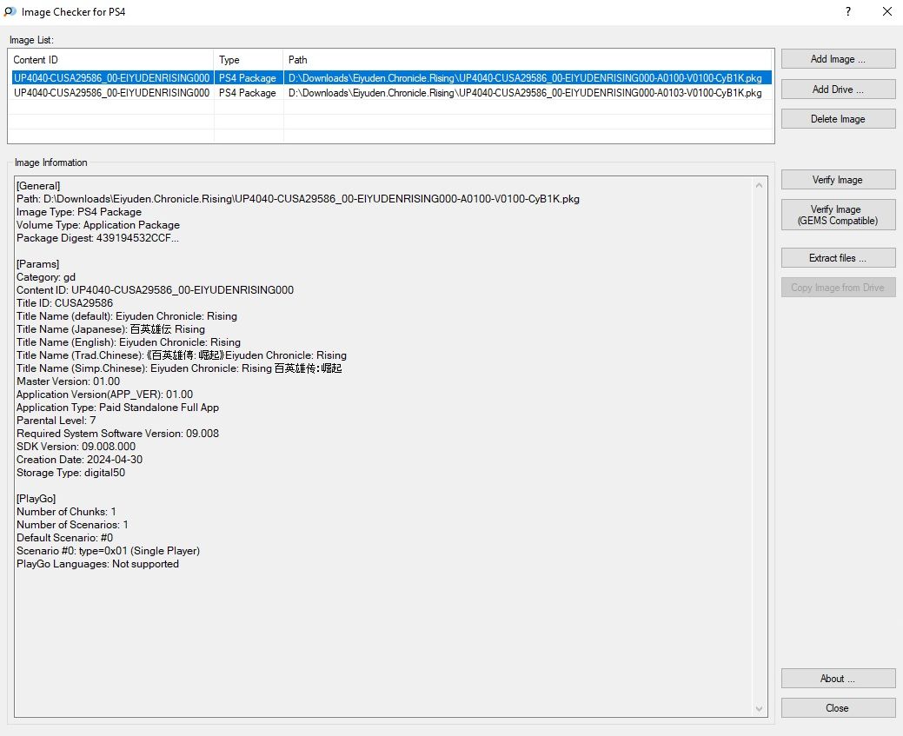The image size is (903, 736).
Task: Click the [General] section heading text
Action: point(38,185)
